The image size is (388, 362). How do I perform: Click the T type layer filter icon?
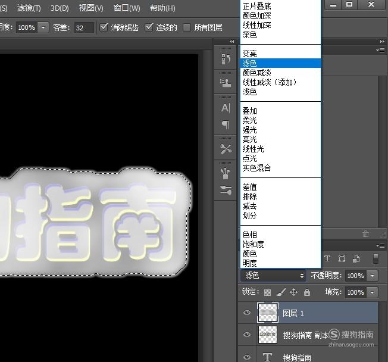point(327,258)
